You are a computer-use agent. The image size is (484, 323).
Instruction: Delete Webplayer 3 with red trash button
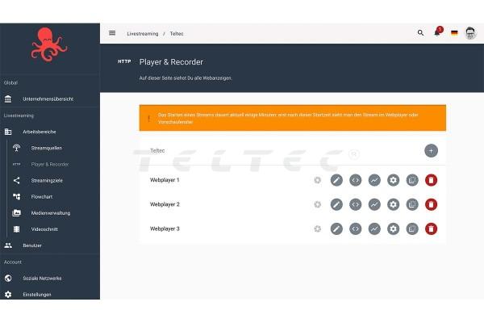(x=431, y=229)
